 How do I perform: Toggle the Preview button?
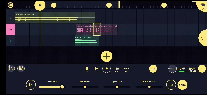click(173, 69)
